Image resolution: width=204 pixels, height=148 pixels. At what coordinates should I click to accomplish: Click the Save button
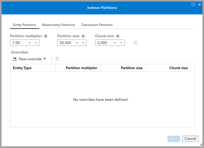tap(174, 139)
